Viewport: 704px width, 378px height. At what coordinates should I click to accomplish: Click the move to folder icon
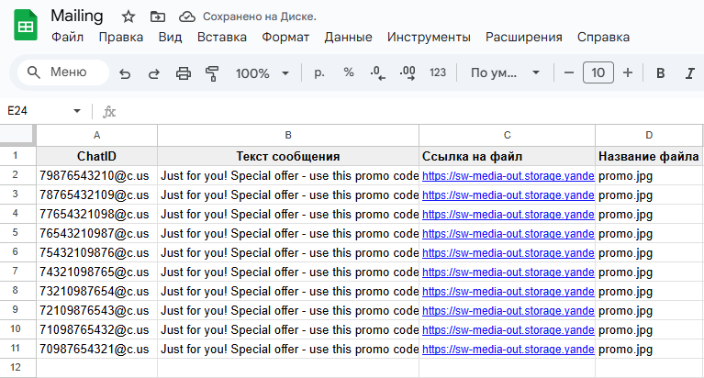click(x=158, y=17)
